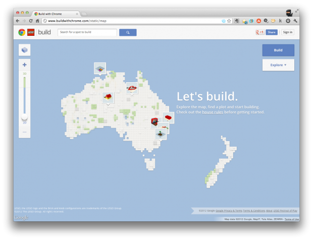Viewport: 313px width, 240px height.
Task: Open the map 'Terms of Use' link
Action: coord(292,219)
